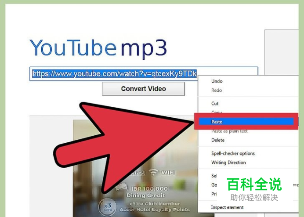Open Spell-checker options submenu
Screen dimensions: 304x217
pyautogui.click(x=233, y=153)
